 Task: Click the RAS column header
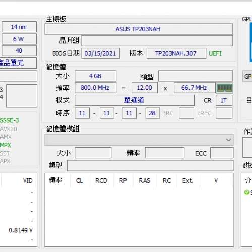tap(145, 181)
